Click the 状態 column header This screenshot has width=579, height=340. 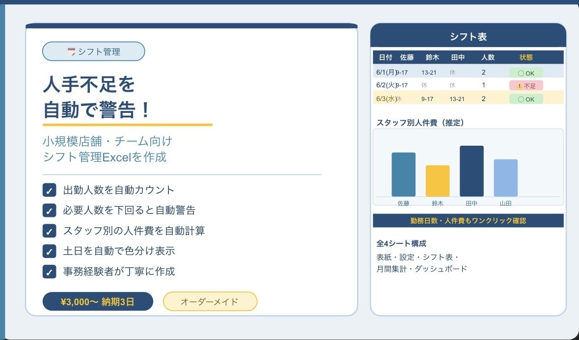coord(526,57)
